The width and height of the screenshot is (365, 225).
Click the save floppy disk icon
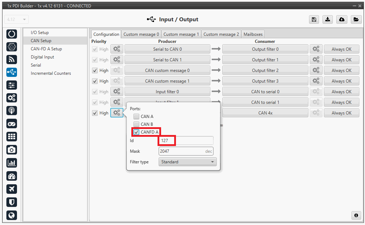[x=314, y=20]
